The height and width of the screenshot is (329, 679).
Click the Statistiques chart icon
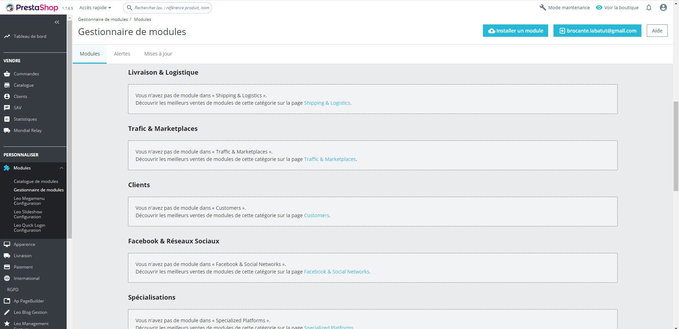pos(7,119)
